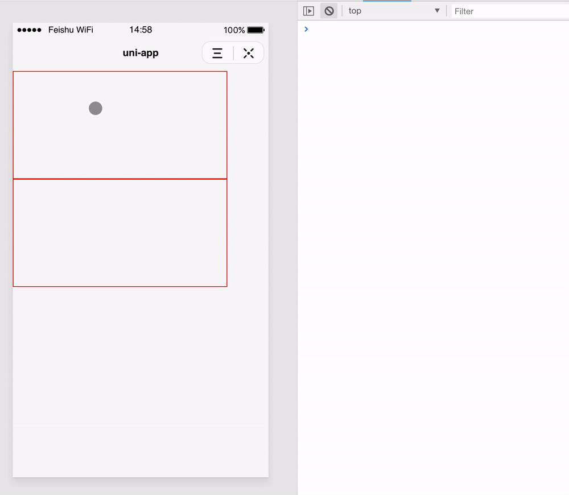The image size is (569, 495).
Task: Click the signal strength dots
Action: [x=30, y=30]
